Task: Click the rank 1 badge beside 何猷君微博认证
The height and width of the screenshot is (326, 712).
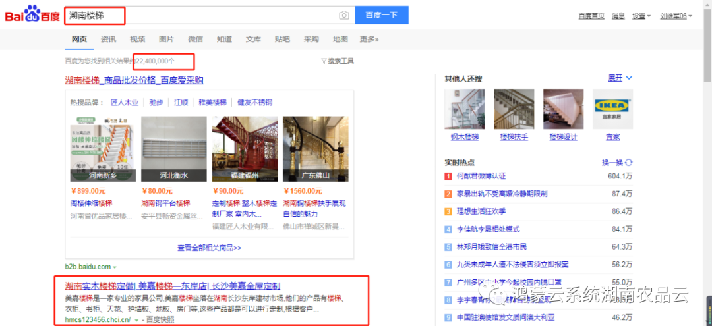Action: 448,177
